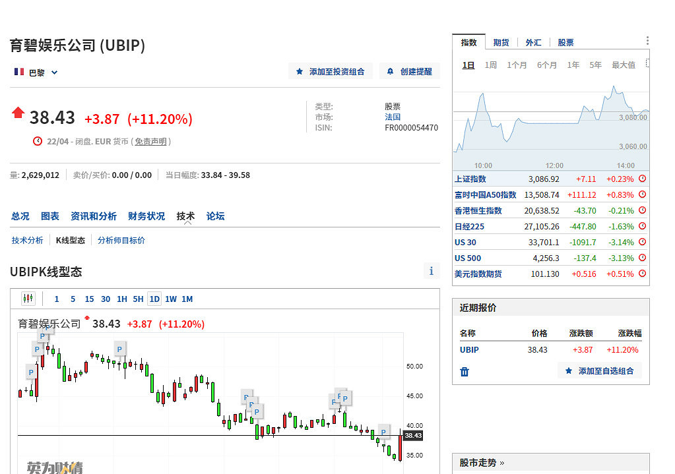
Task: Switch index chart to 1个月 range
Action: click(517, 65)
